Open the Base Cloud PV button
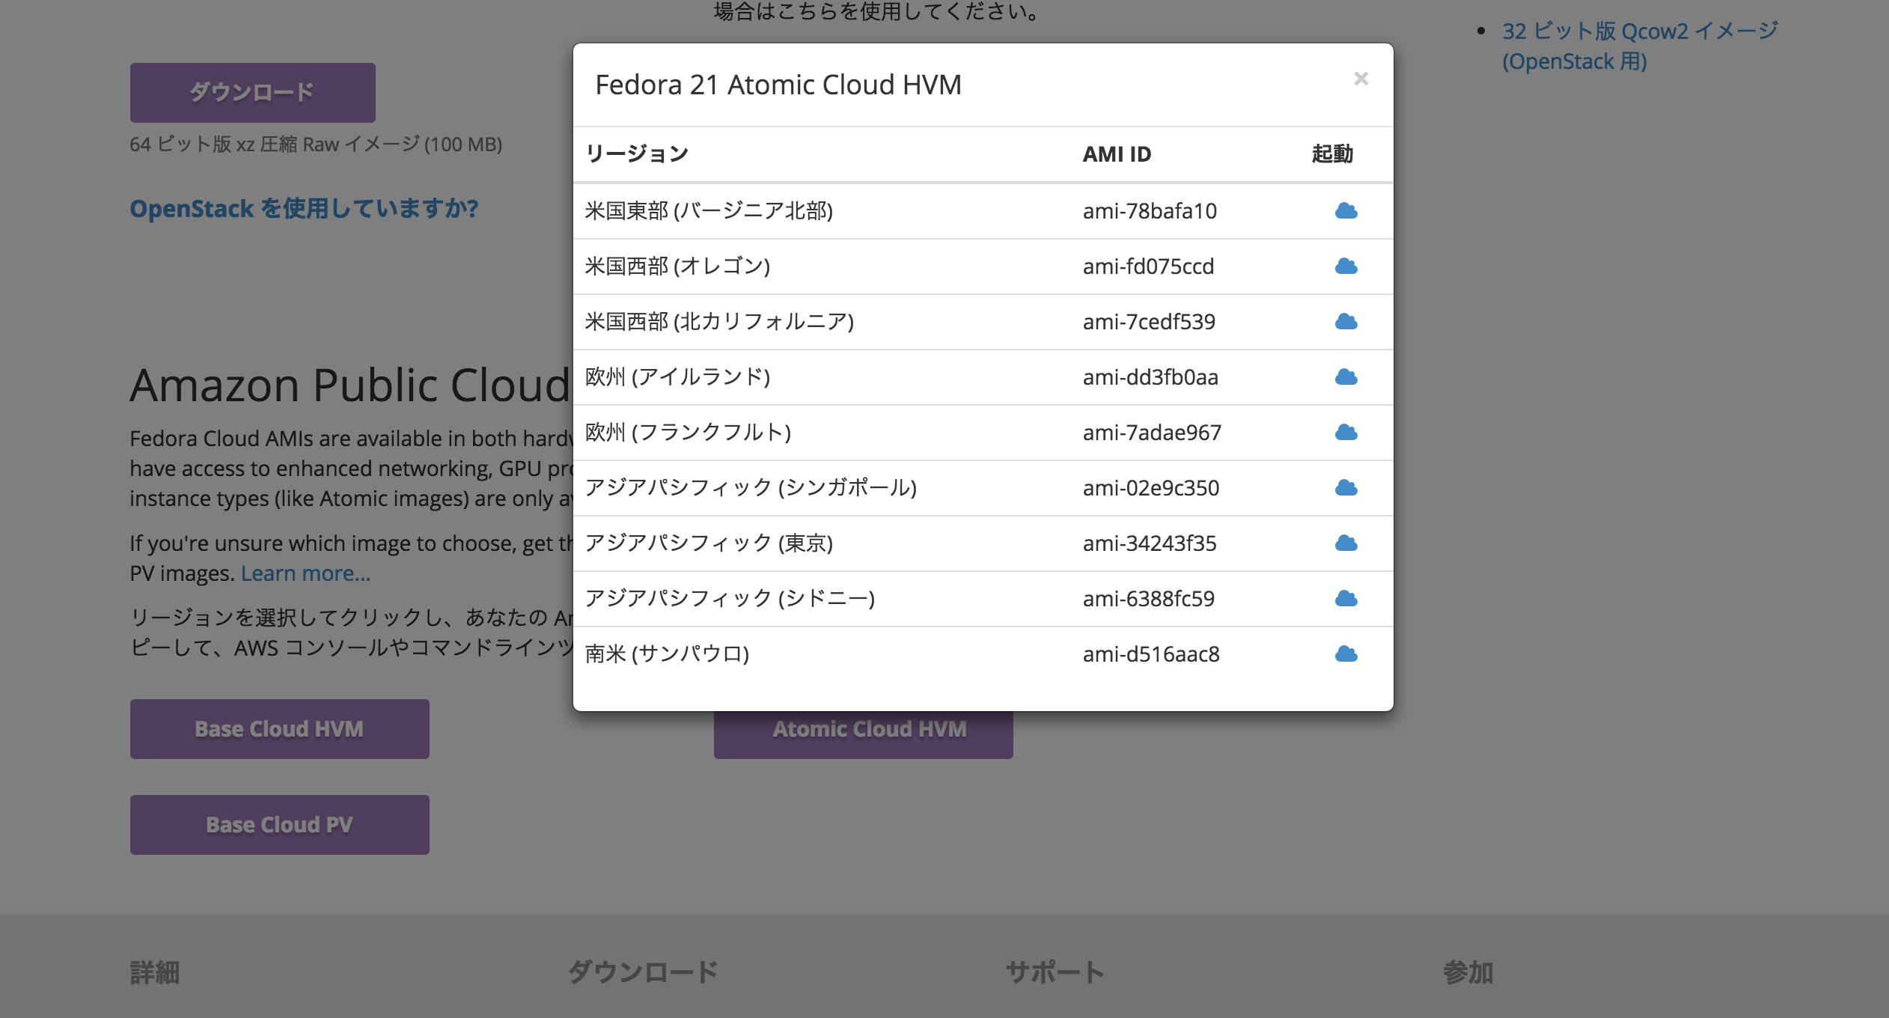This screenshot has height=1018, width=1889. click(279, 825)
